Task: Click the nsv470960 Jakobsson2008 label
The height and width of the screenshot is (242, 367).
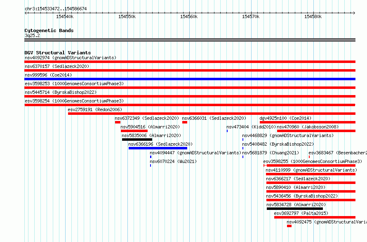Action: (x=308, y=127)
